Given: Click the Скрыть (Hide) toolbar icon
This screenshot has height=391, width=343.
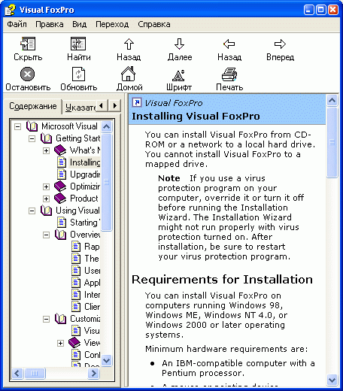Looking at the screenshot, I should click(28, 44).
